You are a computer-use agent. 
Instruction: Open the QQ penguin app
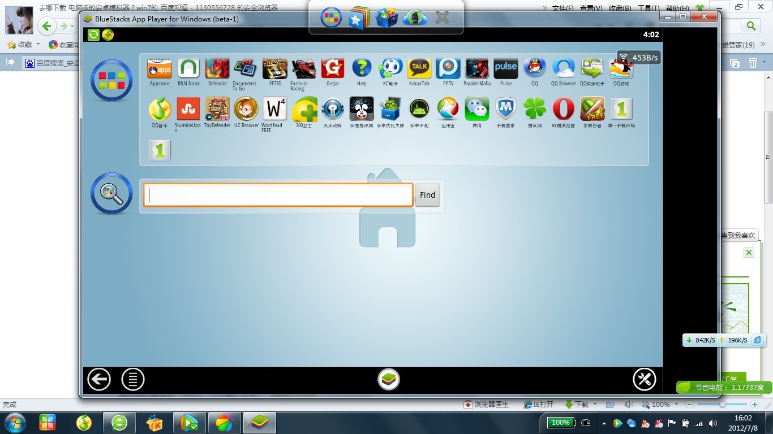point(535,68)
